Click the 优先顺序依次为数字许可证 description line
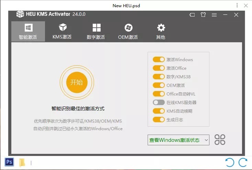Viewport: 252px width, 170px height. coord(78,121)
